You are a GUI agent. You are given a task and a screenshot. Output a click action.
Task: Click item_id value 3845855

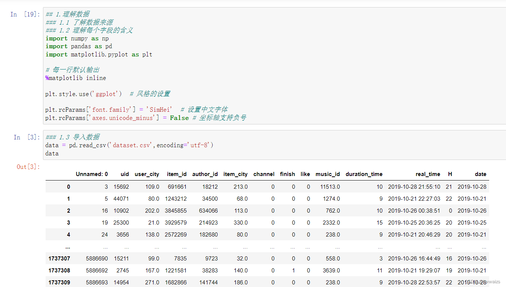tap(176, 211)
